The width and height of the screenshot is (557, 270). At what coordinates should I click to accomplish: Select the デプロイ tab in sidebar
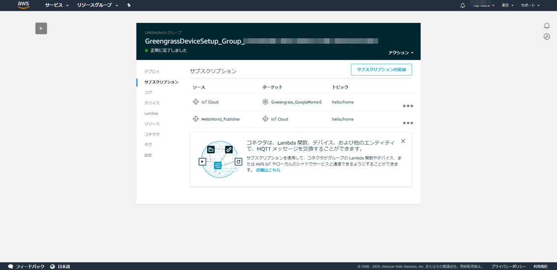tap(152, 71)
